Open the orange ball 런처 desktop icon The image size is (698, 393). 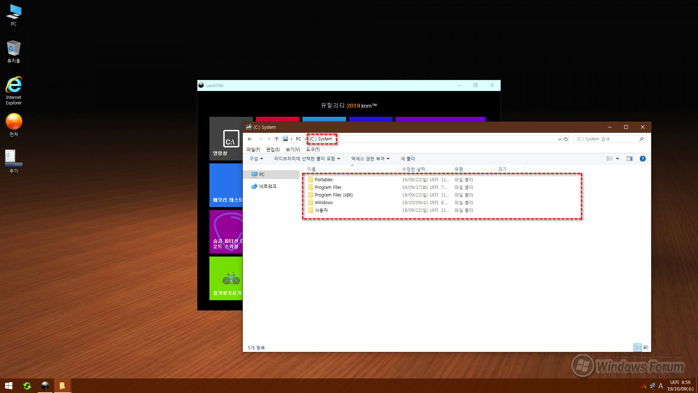pos(13,125)
